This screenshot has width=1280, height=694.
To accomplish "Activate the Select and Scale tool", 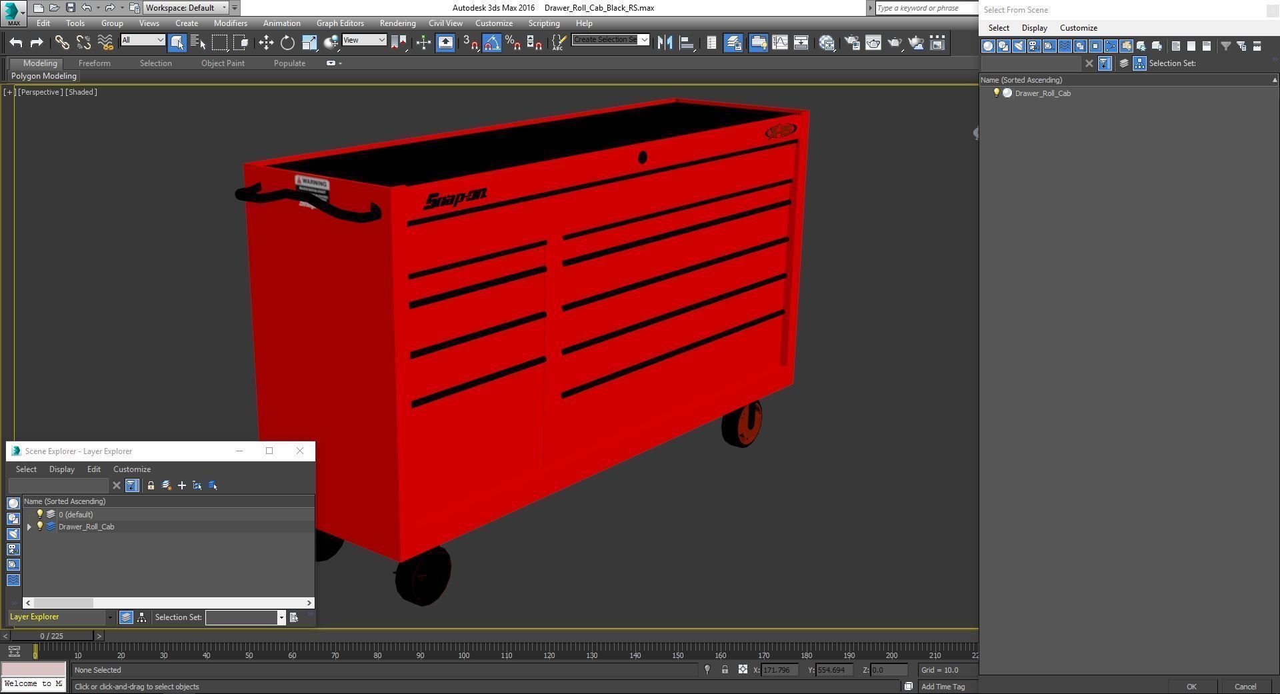I will coord(309,43).
